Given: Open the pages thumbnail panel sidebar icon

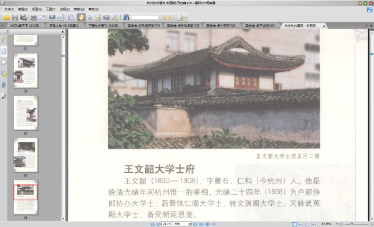Looking at the screenshot, I should pos(4,50).
